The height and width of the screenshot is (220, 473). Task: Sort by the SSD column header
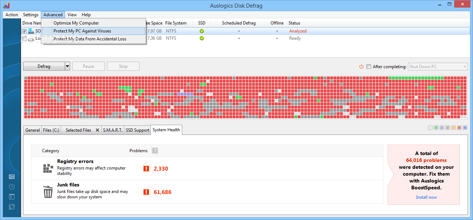point(202,23)
